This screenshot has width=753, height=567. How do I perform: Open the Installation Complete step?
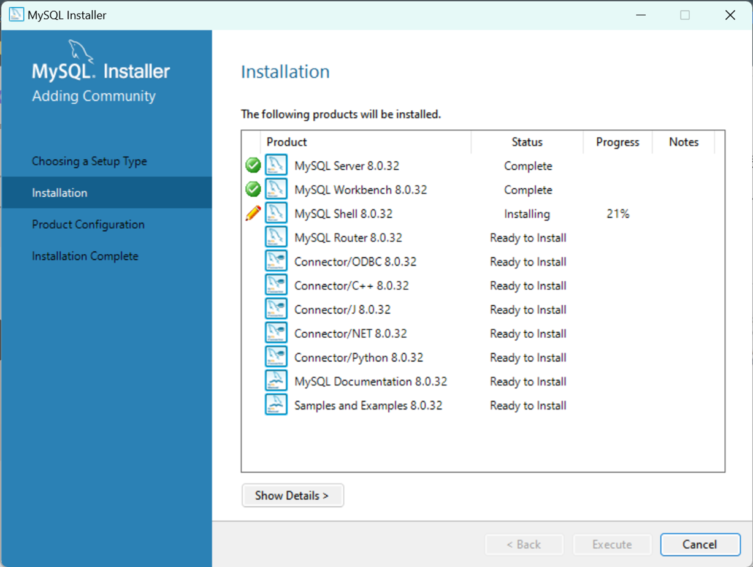coord(85,256)
